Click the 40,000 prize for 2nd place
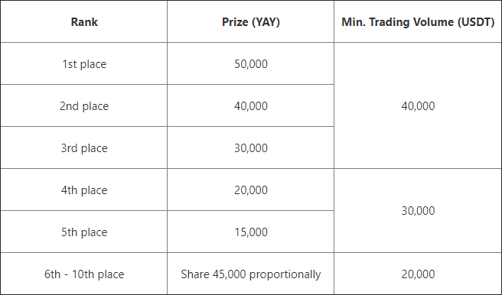Screen dimensions: 502x295 251,105
